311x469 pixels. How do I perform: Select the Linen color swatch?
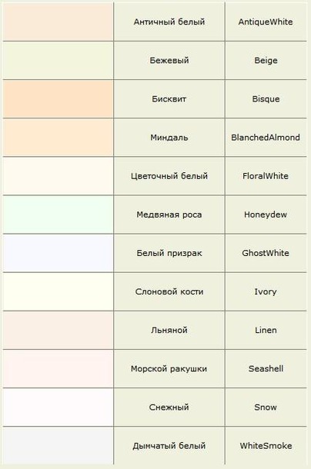tap(59, 330)
